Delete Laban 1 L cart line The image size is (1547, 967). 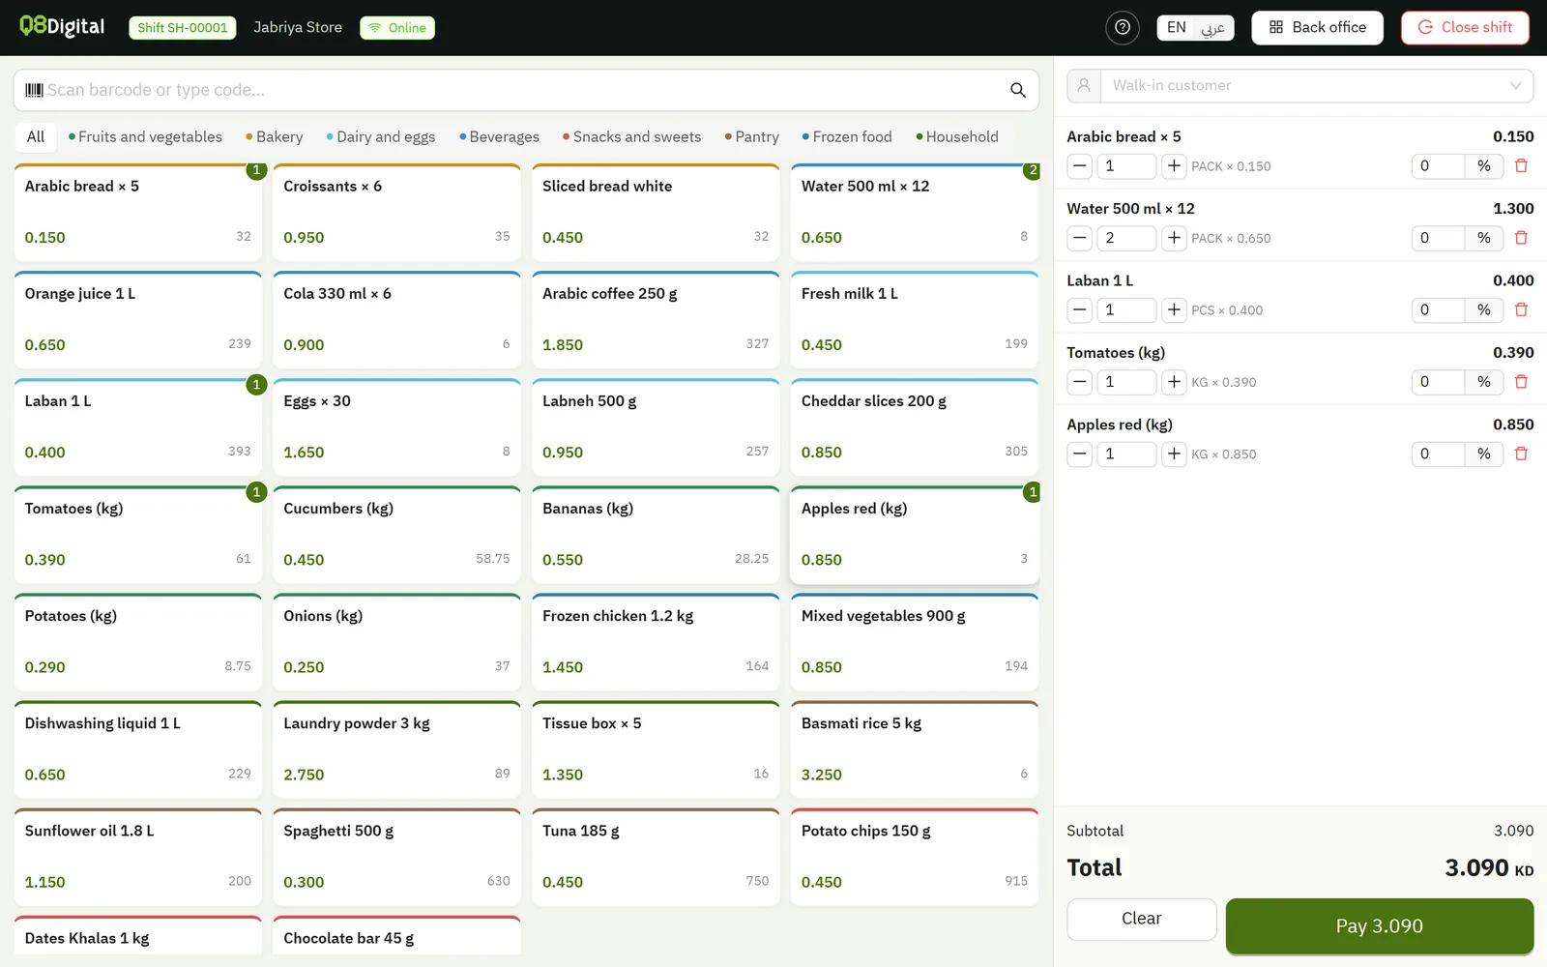pos(1521,310)
